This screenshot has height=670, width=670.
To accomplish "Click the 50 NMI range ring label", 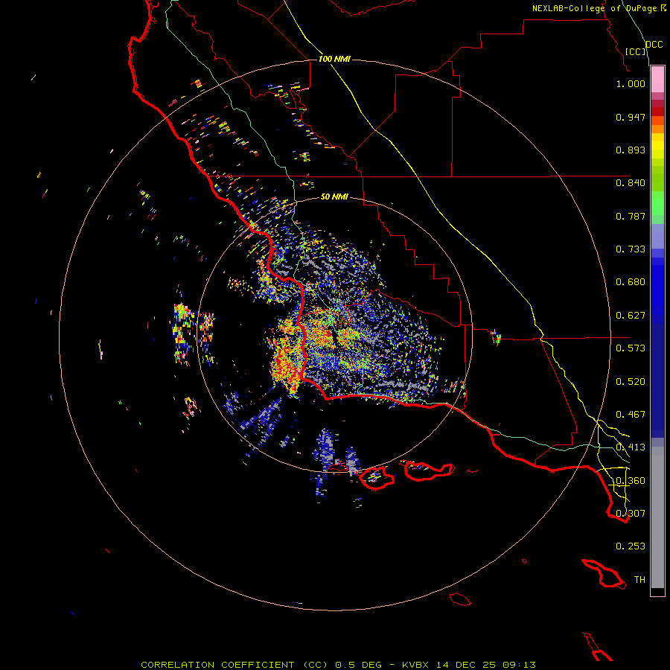I will pos(334,197).
